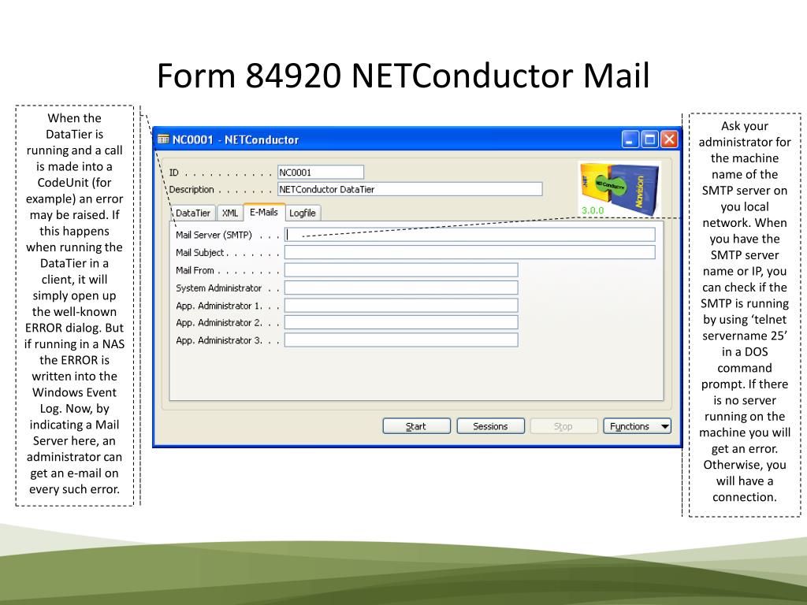Screen dimensions: 807x605
Task: Close the NETConductor window
Action: [x=669, y=139]
